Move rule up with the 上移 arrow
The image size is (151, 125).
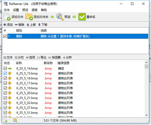[x=28, y=25]
